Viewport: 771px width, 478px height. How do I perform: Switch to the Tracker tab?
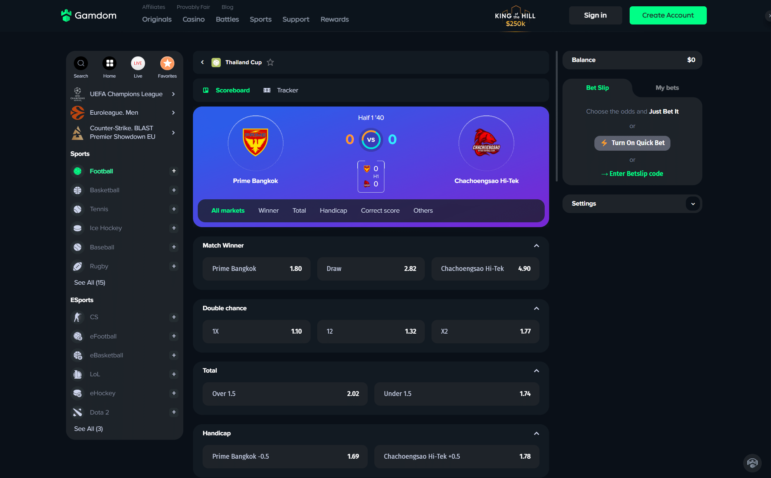tap(281, 90)
